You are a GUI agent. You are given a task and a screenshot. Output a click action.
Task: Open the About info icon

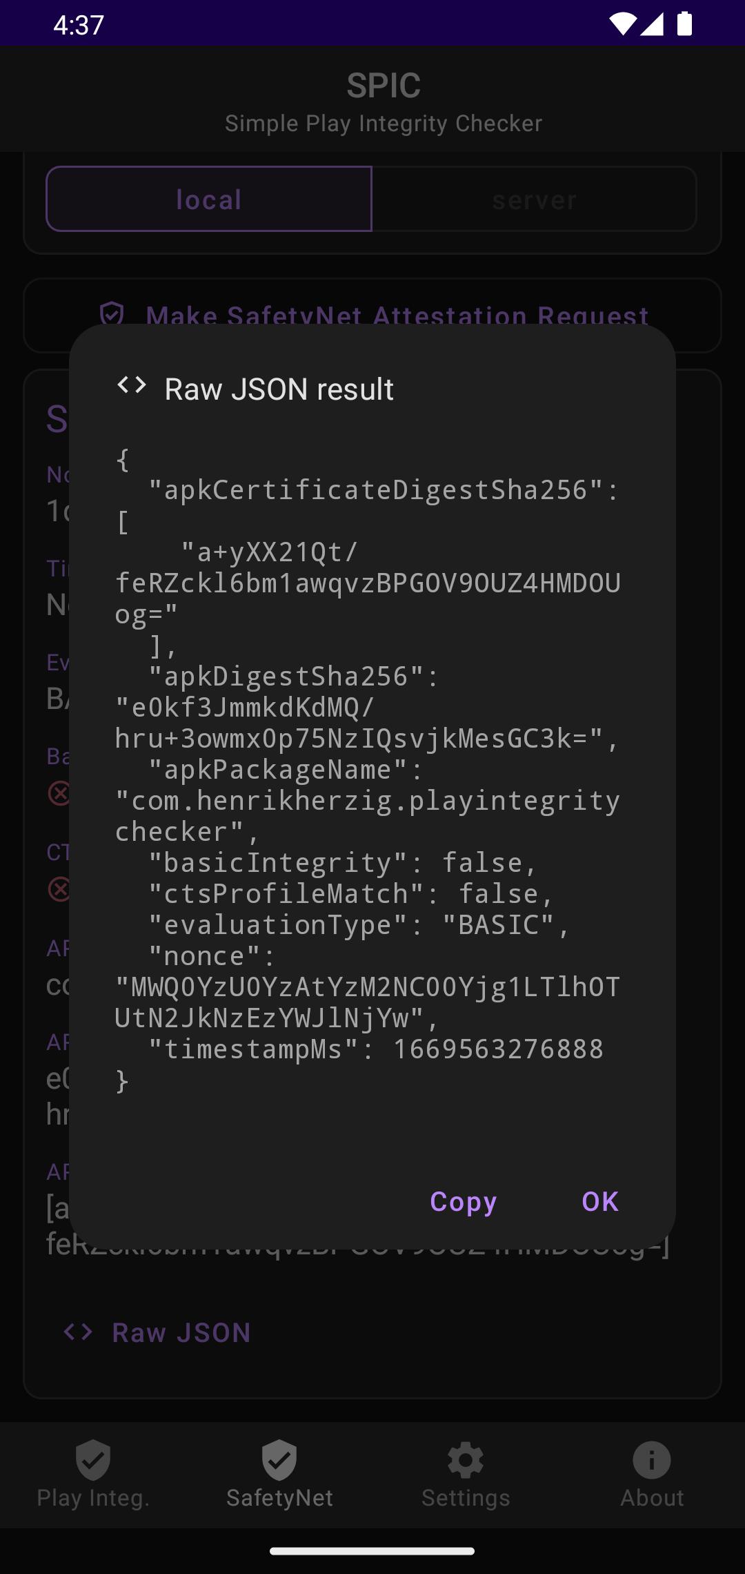click(652, 1460)
